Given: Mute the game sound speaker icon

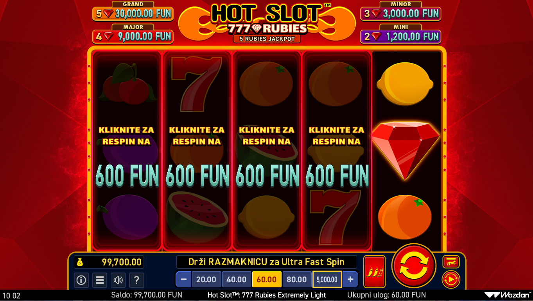Looking at the screenshot, I should point(118,280).
